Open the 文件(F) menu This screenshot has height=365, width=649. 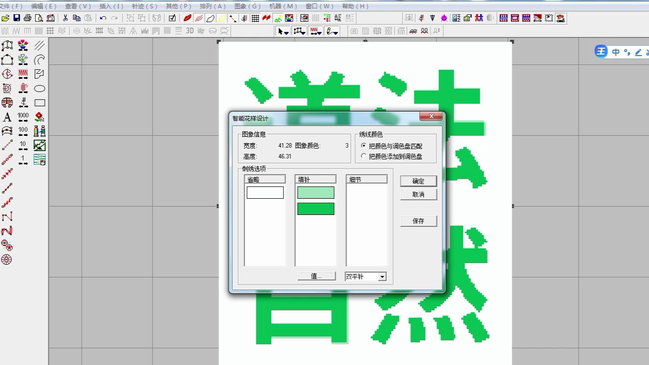point(11,6)
